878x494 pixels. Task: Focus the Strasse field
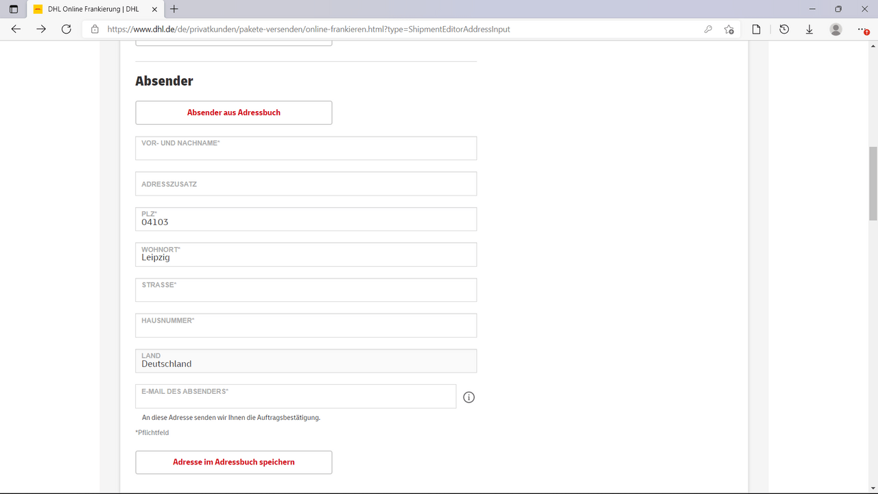click(306, 290)
